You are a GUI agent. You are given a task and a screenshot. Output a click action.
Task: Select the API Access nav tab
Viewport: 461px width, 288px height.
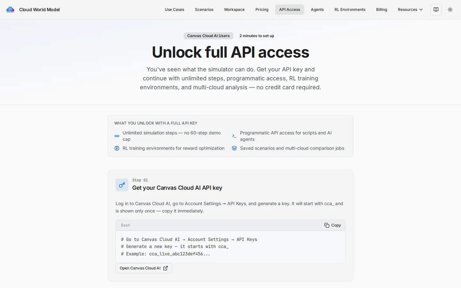[289, 10]
